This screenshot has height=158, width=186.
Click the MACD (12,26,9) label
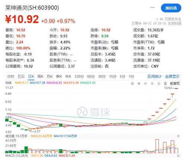17,156
